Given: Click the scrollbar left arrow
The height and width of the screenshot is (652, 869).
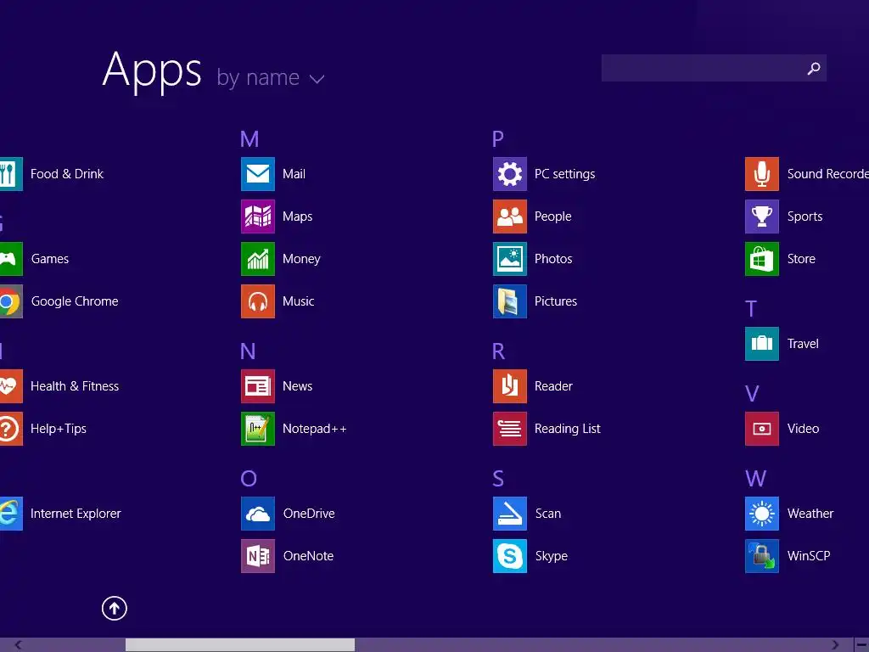Looking at the screenshot, I should [19, 645].
